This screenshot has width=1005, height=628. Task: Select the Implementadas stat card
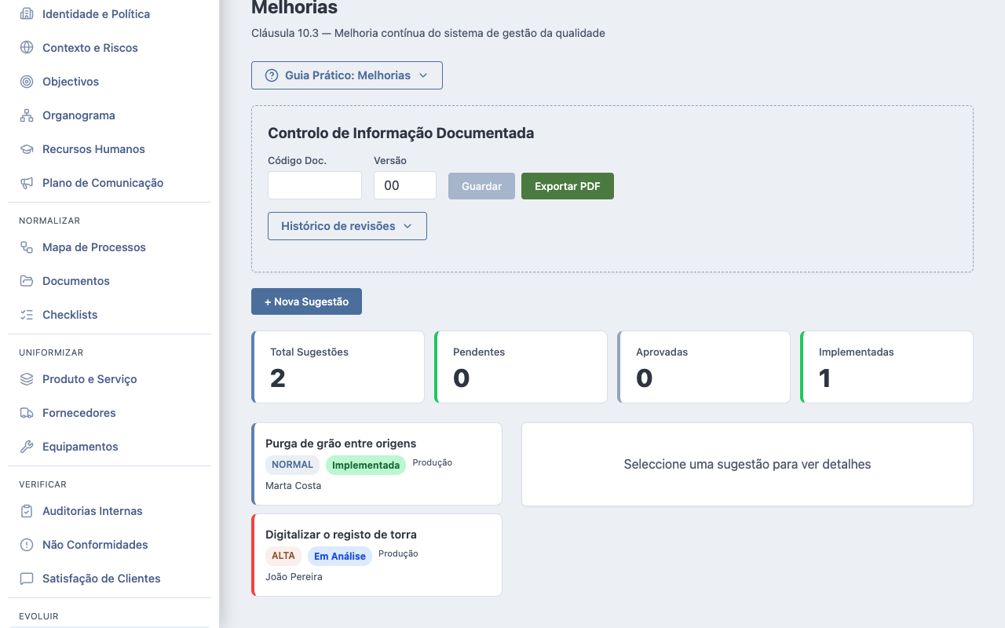[886, 367]
